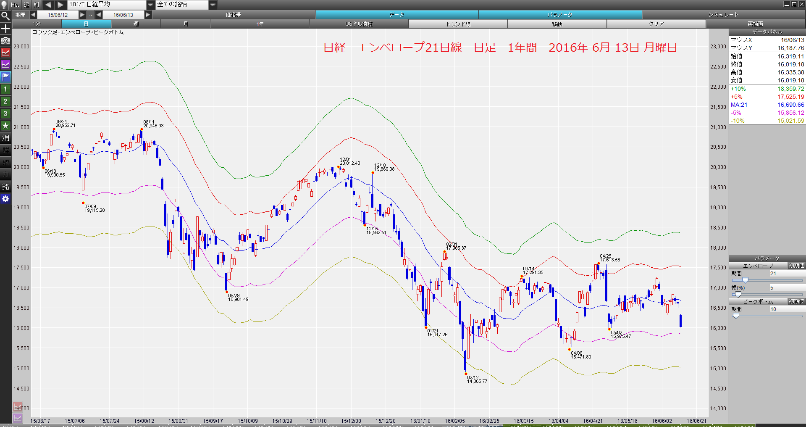
Task: Click the blue flag icon
Action: coord(5,77)
